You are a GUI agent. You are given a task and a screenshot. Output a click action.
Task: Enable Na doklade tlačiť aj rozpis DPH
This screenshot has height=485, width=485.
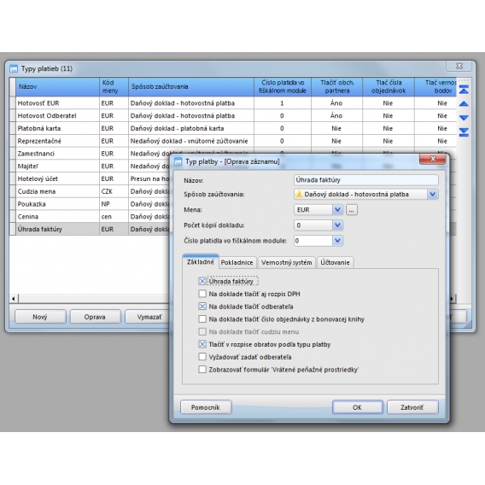(202, 294)
